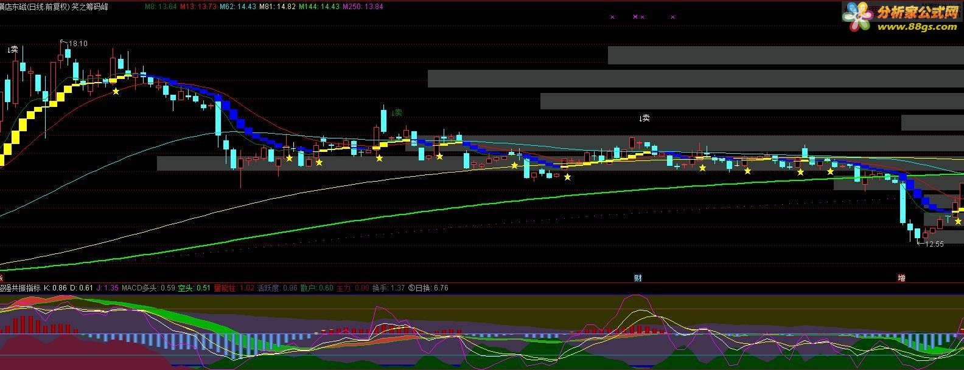Screen dimensions: 964x370
Task: Click the 18.10 high price label
Action: pos(78,44)
